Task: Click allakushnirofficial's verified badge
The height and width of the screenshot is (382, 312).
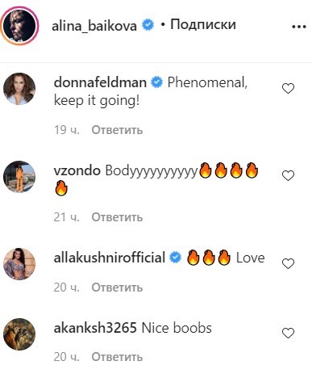Action: pos(175,258)
